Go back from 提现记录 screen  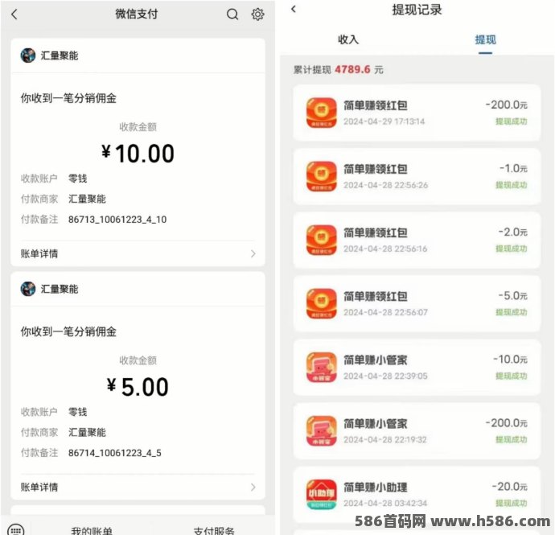coord(294,9)
